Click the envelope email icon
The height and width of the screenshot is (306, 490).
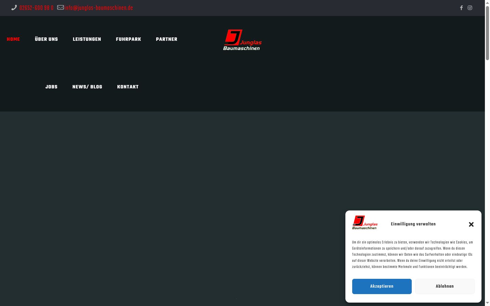pyautogui.click(x=61, y=7)
